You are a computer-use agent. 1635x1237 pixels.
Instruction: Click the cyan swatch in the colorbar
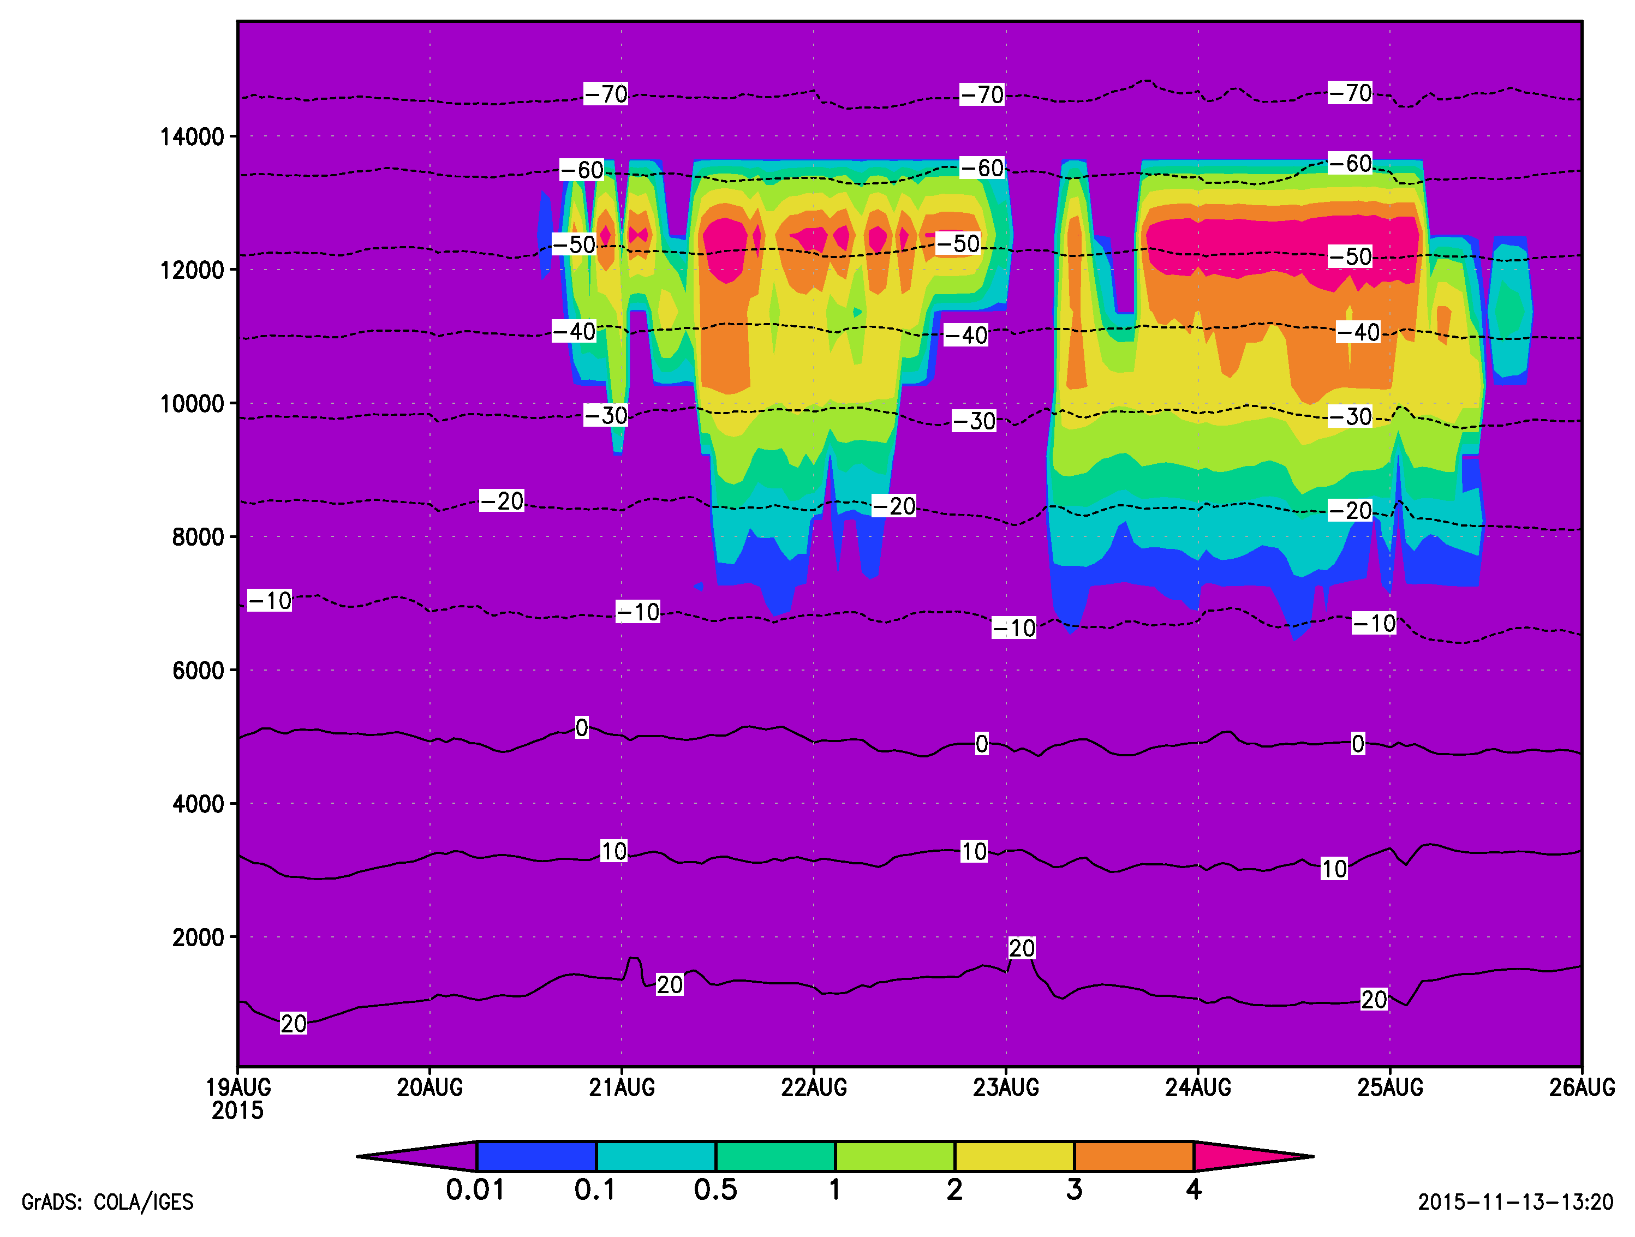coord(655,1156)
